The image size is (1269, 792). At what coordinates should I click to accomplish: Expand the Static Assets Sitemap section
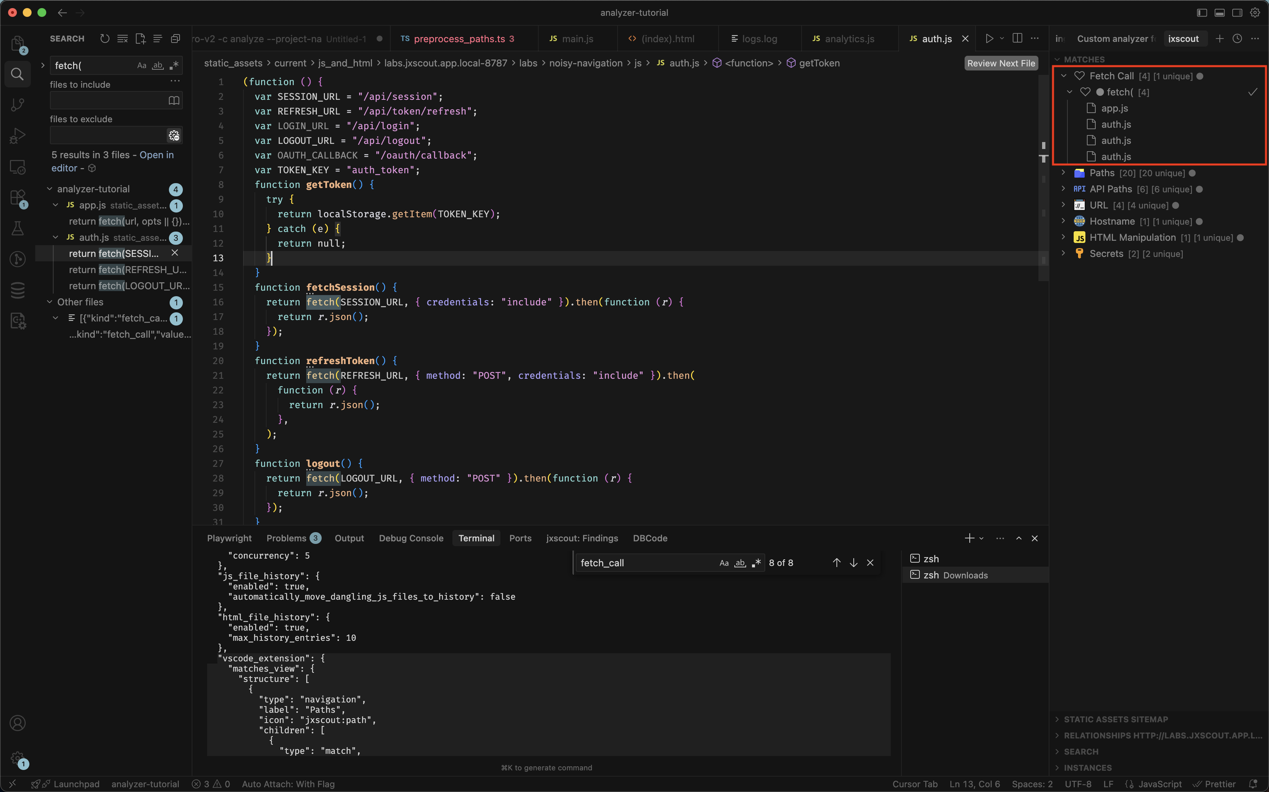tap(1116, 719)
